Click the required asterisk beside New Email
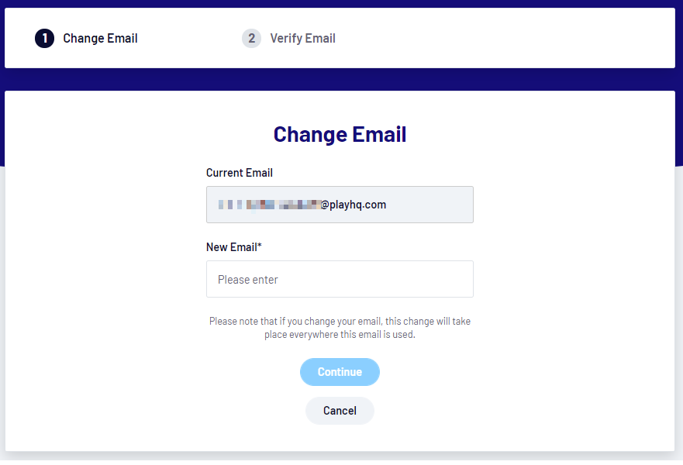683x465 pixels. [x=260, y=246]
